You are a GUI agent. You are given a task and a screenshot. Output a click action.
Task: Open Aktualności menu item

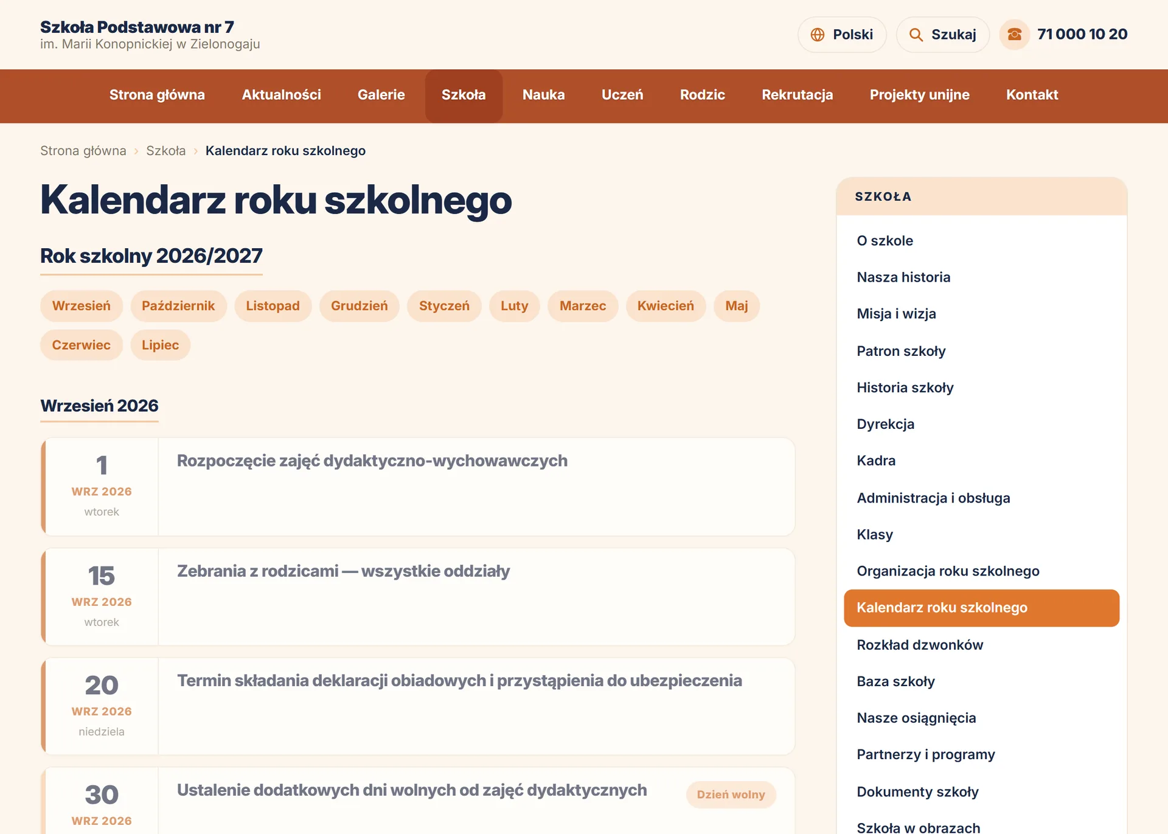[x=281, y=95]
